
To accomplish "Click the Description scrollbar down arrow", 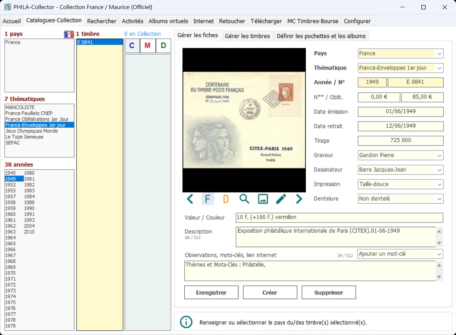I will 439,243.
